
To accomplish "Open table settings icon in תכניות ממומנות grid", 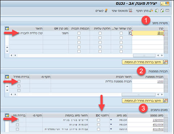I will [7, 77].
